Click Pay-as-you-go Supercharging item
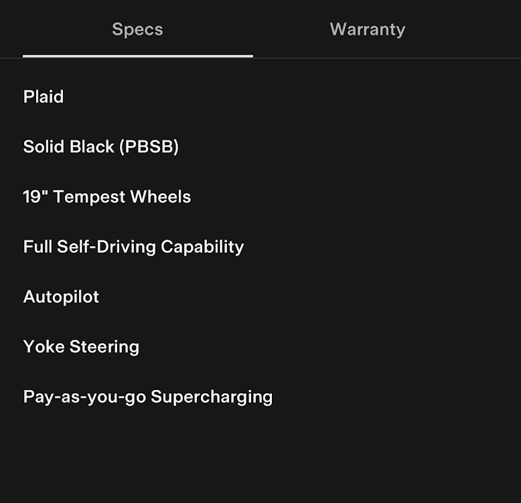 tap(147, 397)
